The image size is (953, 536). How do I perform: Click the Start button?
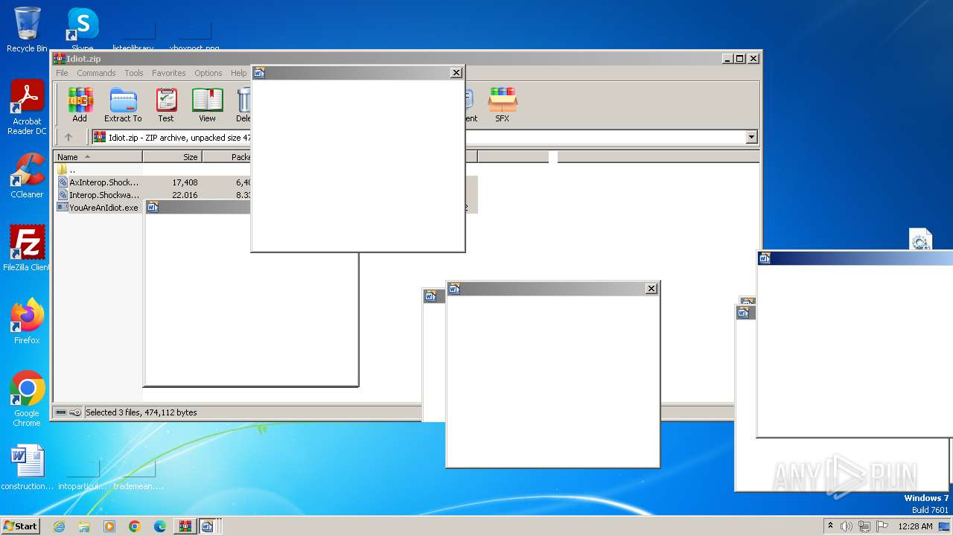[21, 526]
